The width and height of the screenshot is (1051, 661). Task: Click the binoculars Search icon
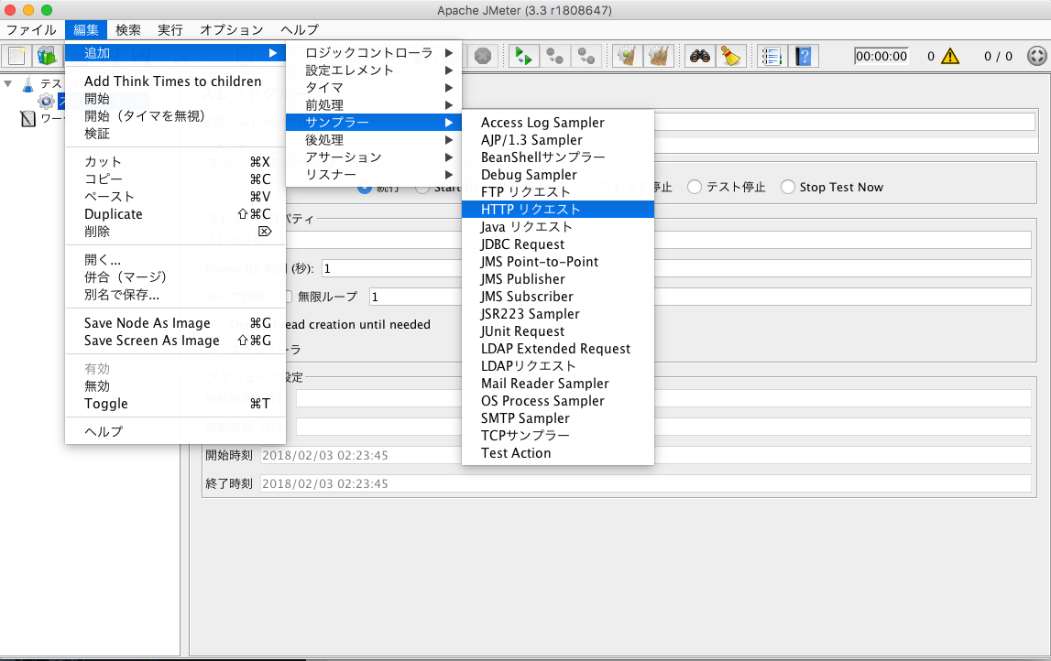700,56
